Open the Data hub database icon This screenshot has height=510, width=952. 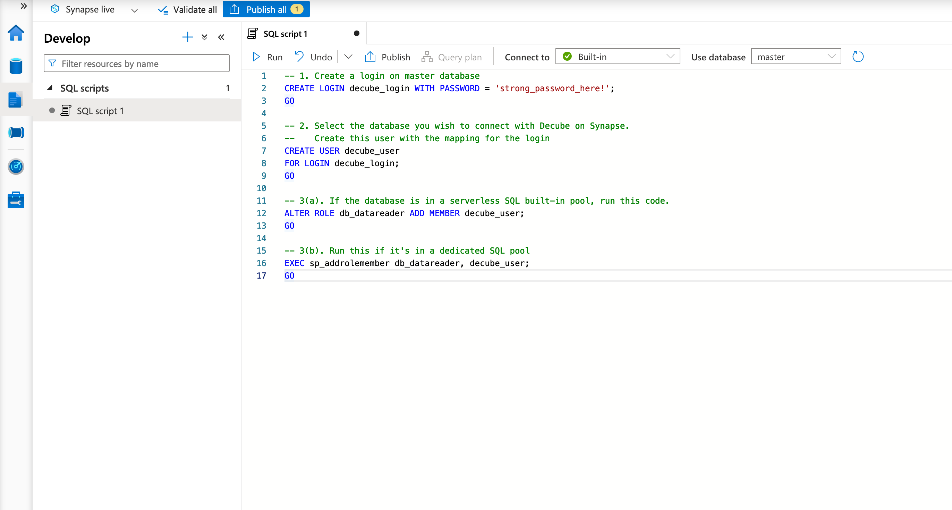(x=16, y=66)
